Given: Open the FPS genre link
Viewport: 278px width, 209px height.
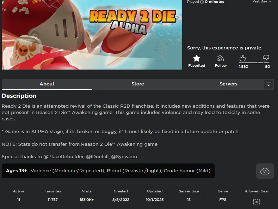Looking at the screenshot, I should pyautogui.click(x=223, y=199).
